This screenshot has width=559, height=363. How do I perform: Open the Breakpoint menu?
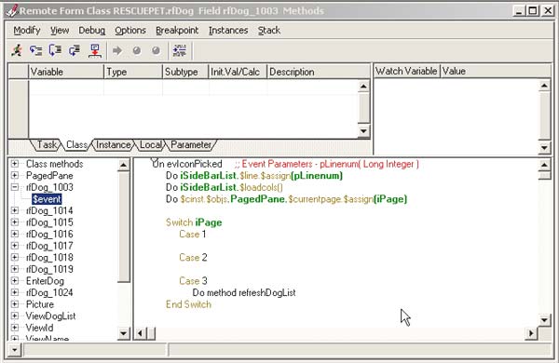pyautogui.click(x=177, y=31)
